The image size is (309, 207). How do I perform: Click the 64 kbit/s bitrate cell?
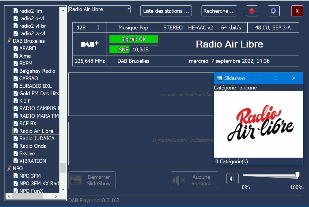(231, 28)
